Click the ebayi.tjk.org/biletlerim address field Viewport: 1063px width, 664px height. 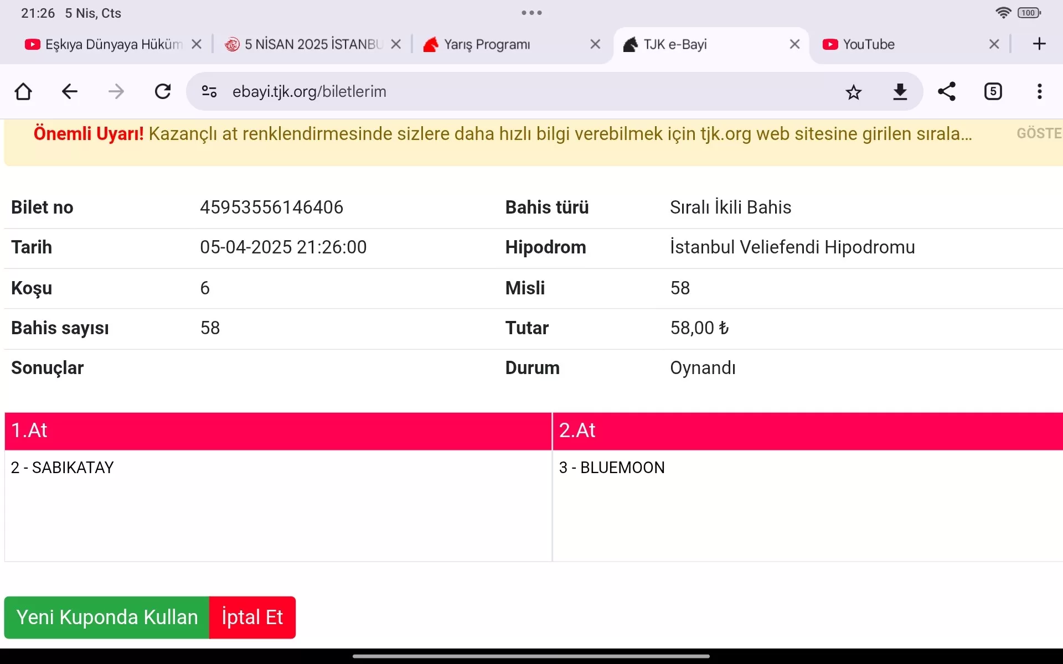[x=498, y=92]
